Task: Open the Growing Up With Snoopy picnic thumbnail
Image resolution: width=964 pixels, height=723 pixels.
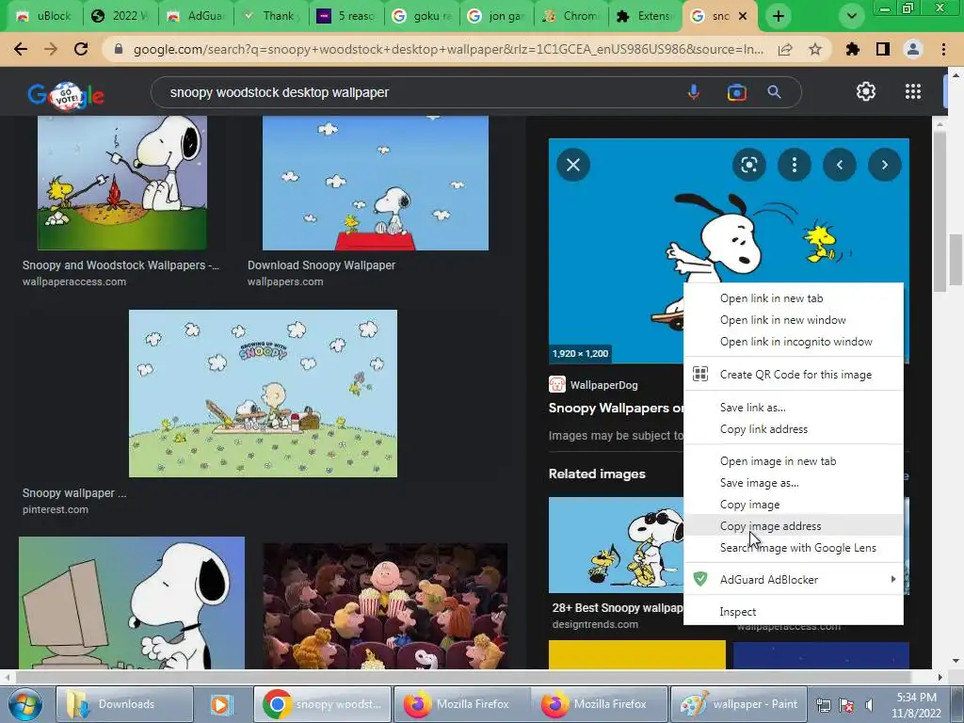Action: click(264, 394)
